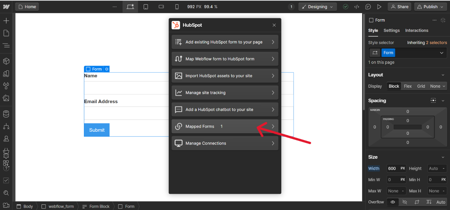450x210 pixels.
Task: Open the Assets image panel
Action: [x=6, y=98]
